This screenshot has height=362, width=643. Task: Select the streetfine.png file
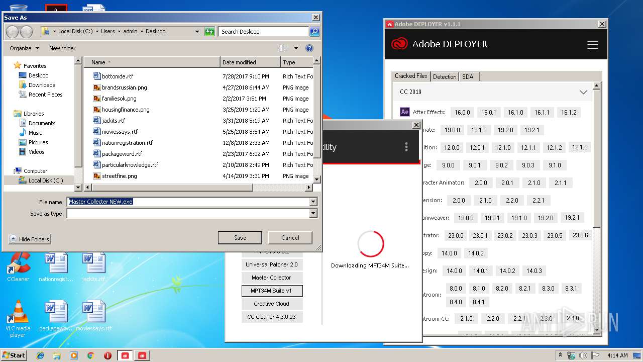(120, 176)
